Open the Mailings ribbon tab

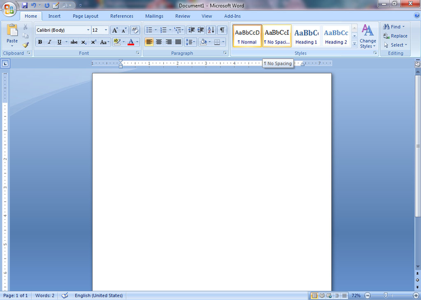pos(154,16)
